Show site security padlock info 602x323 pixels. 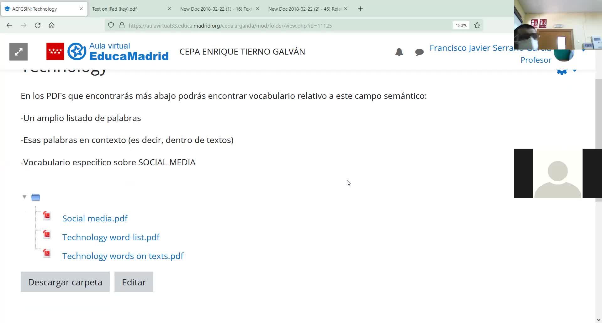pos(122,25)
